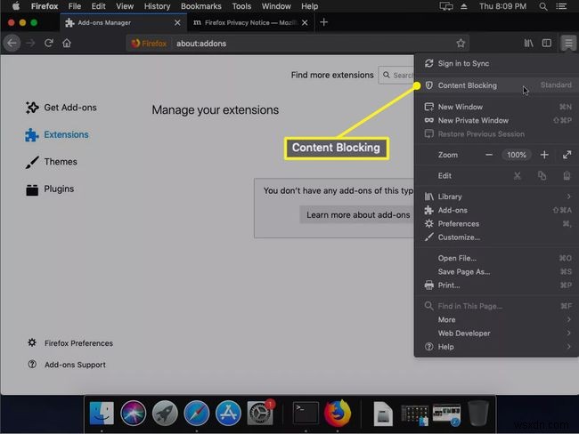Screen dimensions: 579x434
Task: Reload the current page
Action: (x=49, y=44)
